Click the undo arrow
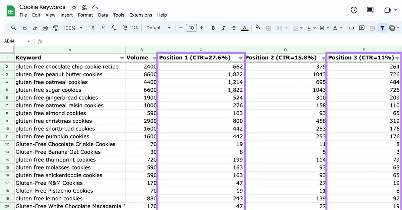 pyautogui.click(x=24, y=28)
